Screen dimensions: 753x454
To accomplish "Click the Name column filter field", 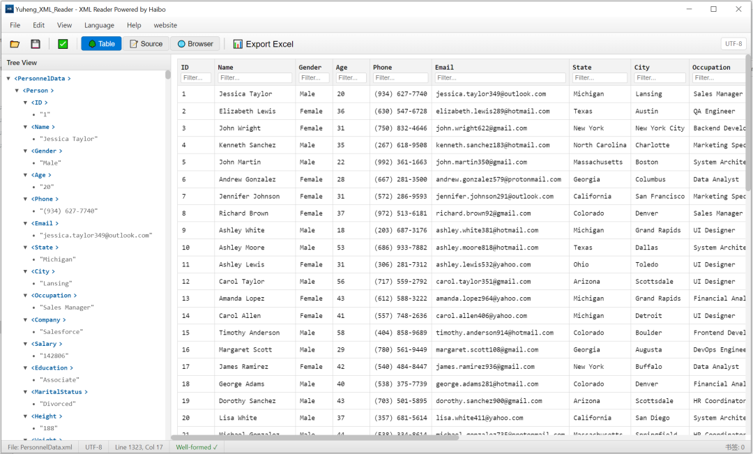I will click(254, 78).
